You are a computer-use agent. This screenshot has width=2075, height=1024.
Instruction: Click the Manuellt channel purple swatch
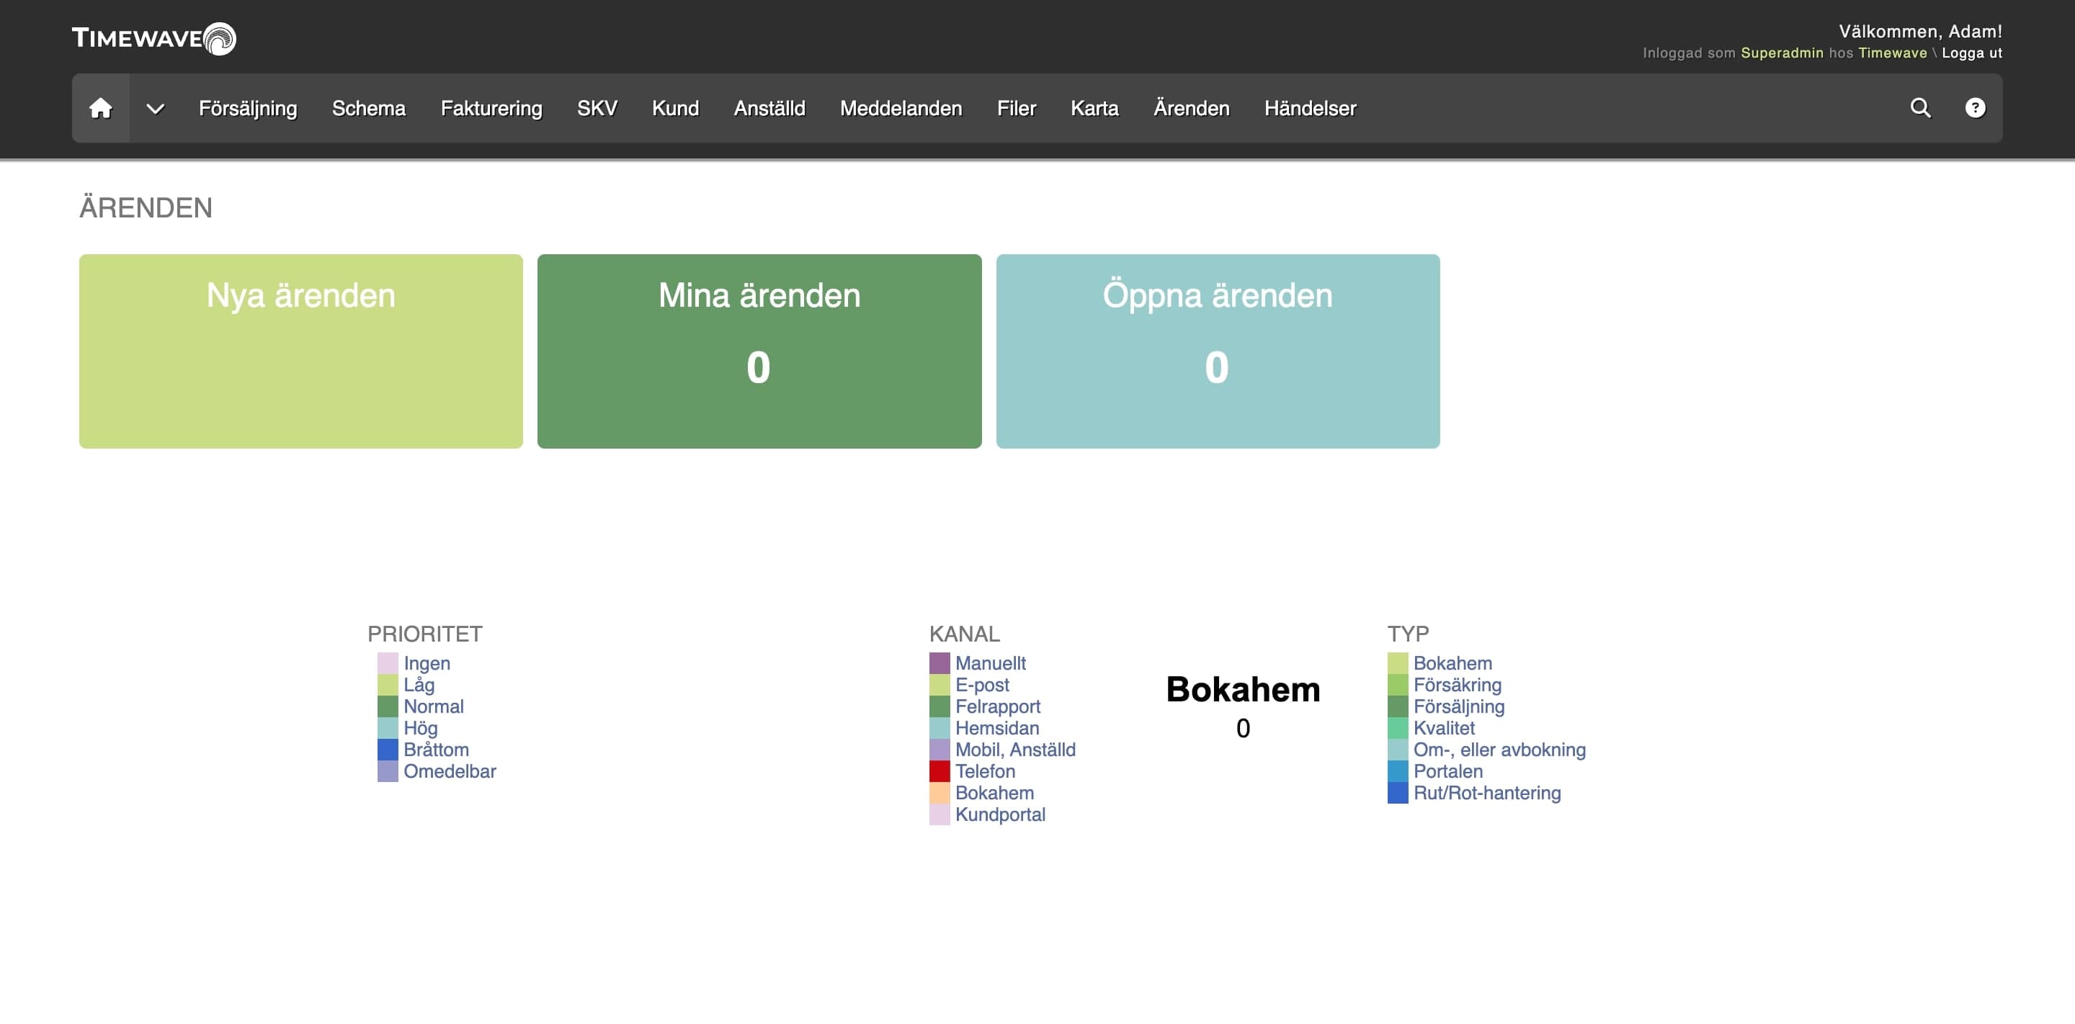click(940, 663)
